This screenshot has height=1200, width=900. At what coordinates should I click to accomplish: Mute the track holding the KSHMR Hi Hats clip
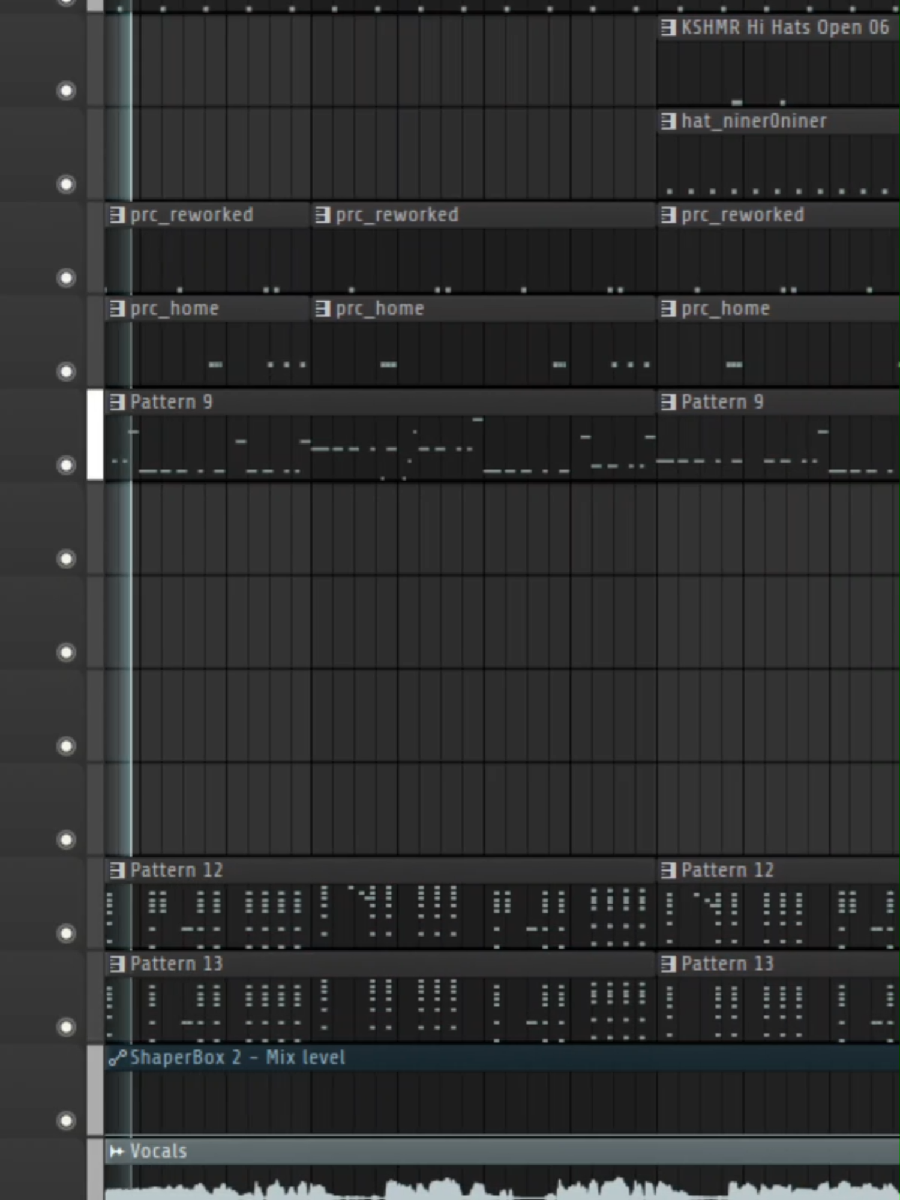click(x=66, y=91)
